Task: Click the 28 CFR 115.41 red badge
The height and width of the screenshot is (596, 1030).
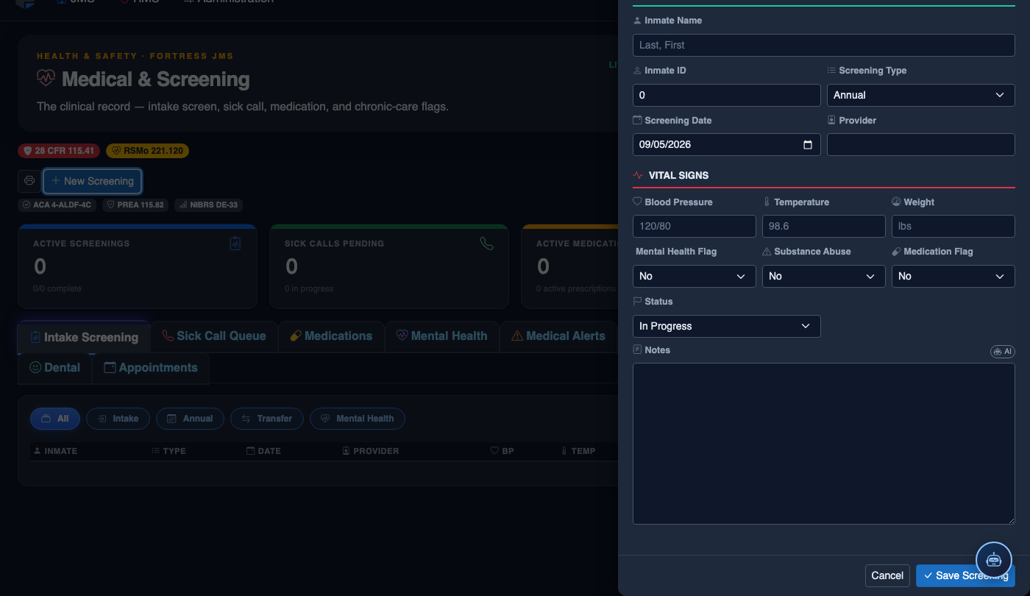Action: [59, 151]
